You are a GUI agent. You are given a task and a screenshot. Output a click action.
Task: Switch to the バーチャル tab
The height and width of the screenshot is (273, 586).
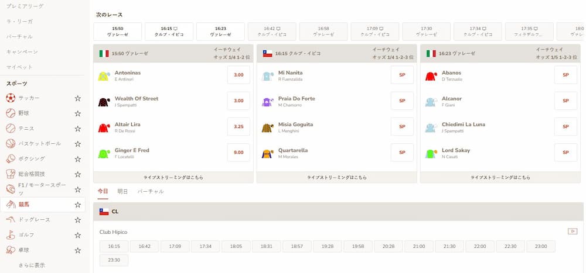tap(151, 192)
